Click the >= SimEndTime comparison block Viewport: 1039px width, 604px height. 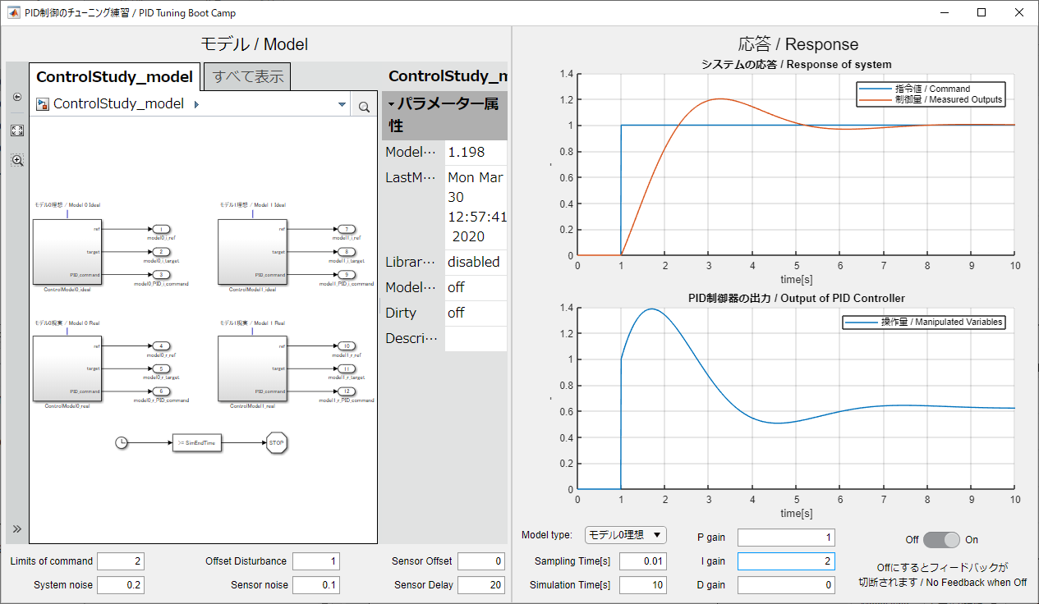[197, 442]
